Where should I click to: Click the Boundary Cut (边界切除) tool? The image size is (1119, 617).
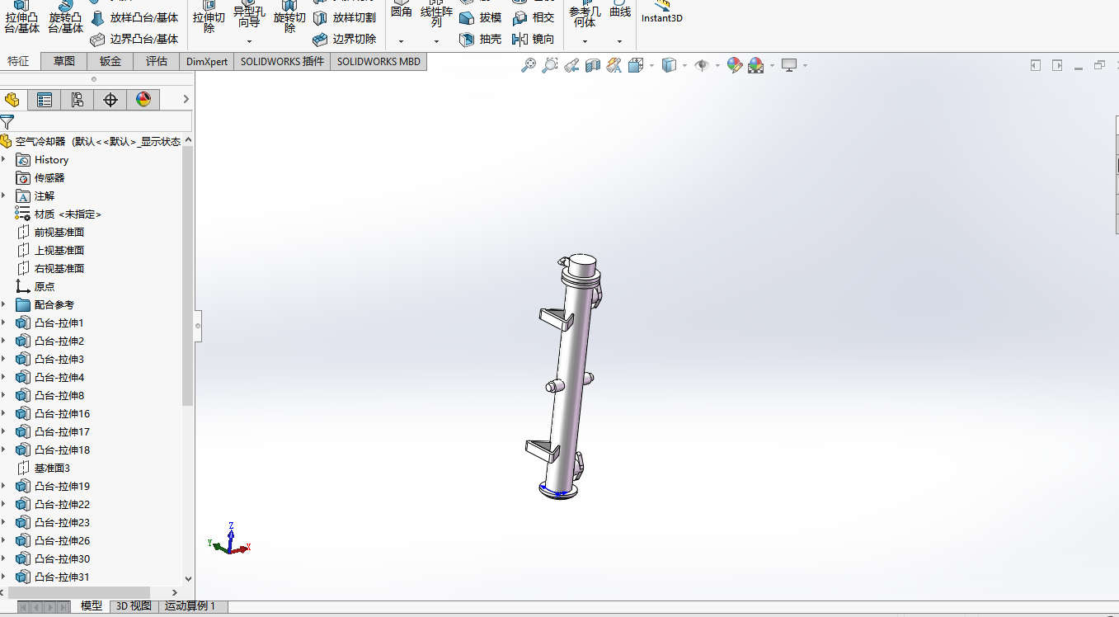tap(345, 39)
